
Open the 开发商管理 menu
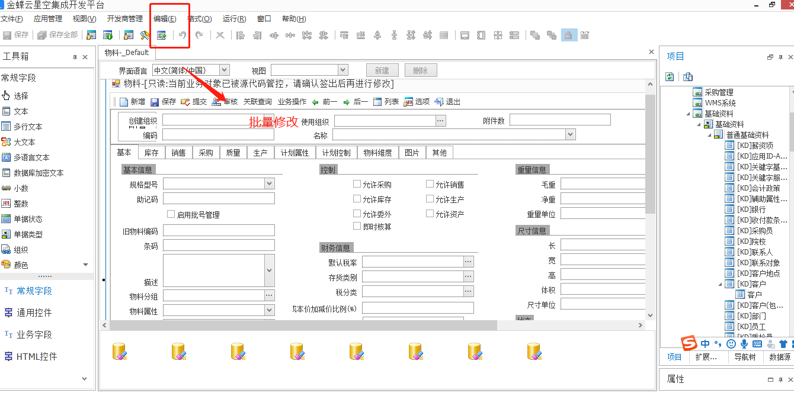(125, 19)
